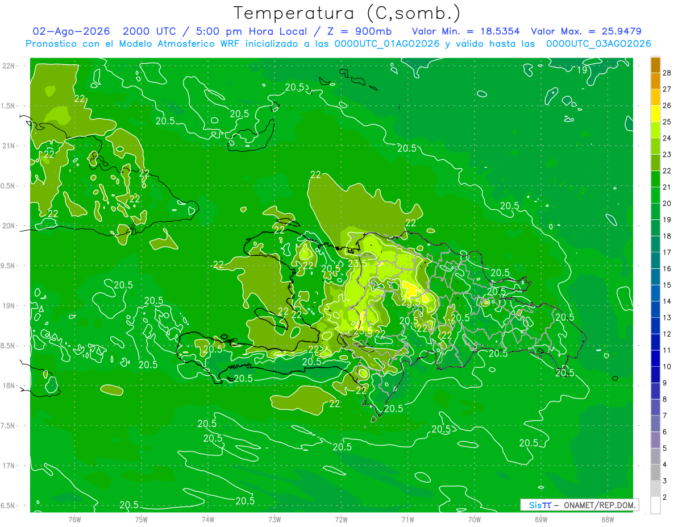Screen dimensions: 682x527
Task: Click the '73W' longitude axis label
Action: pos(275,519)
